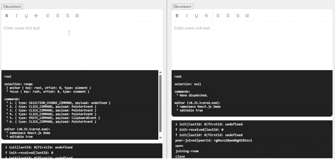Toggle Bold in right editor toolbar

[x=177, y=15]
